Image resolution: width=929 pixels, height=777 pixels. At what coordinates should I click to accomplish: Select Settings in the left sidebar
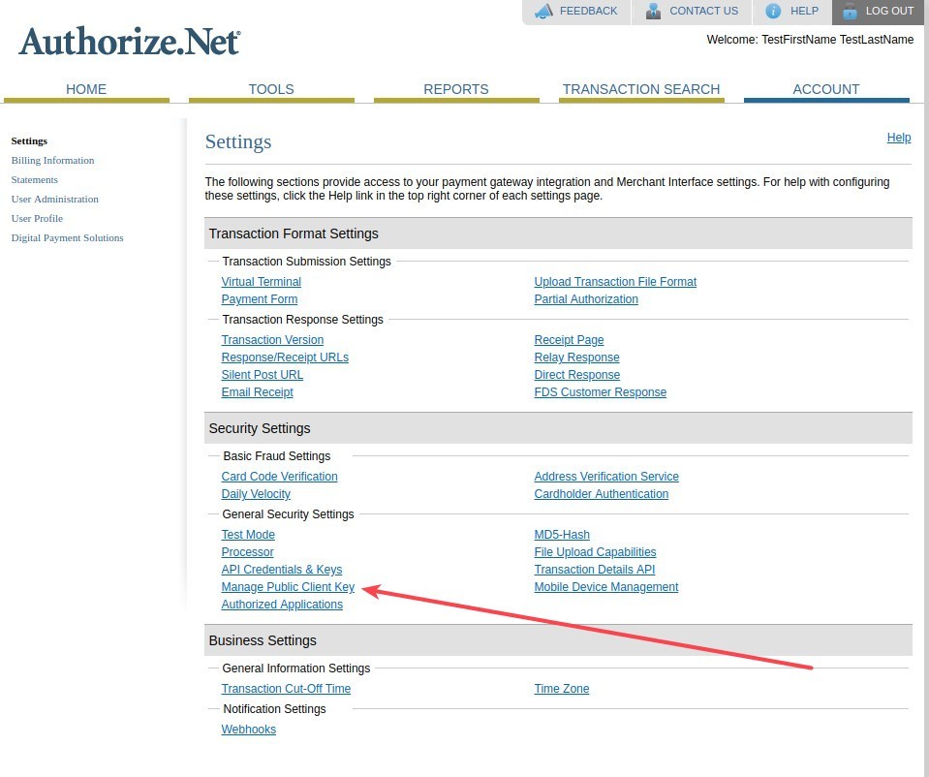click(x=29, y=141)
